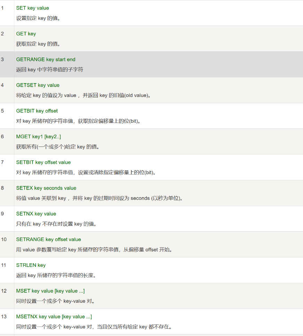Select the GETBIT description about 获取指定偏移量
303x336 pixels.
pyautogui.click(x=78, y=121)
